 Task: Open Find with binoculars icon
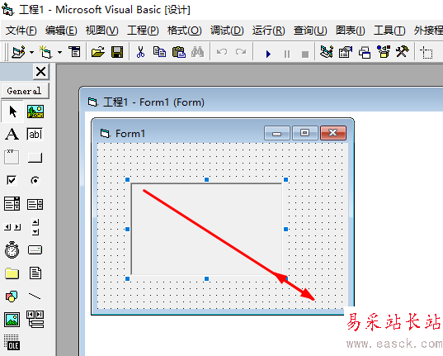pos(197,52)
